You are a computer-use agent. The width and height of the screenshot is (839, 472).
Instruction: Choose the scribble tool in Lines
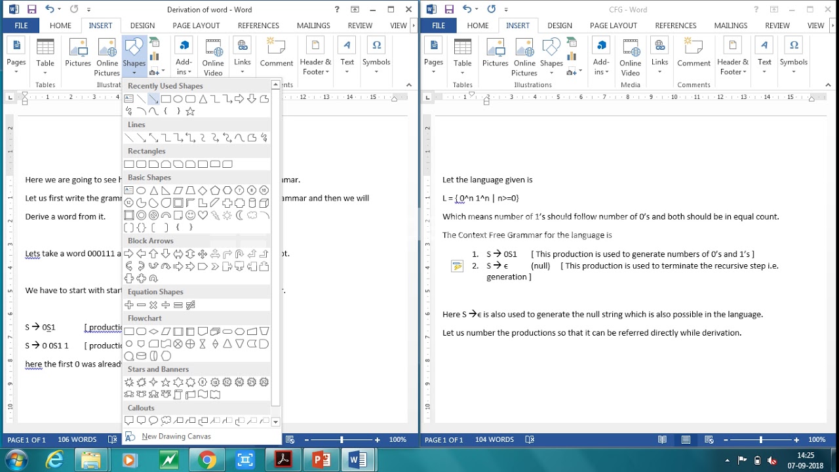point(265,138)
